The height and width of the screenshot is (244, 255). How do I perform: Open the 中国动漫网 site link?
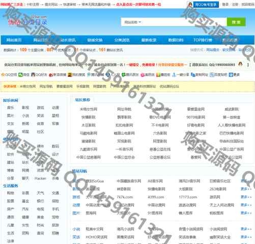pos(156,205)
